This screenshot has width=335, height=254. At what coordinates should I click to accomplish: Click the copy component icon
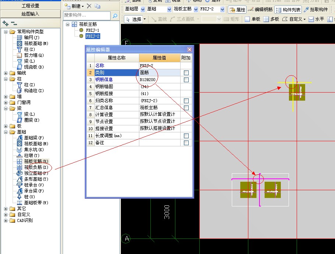pyautogui.click(x=97, y=6)
